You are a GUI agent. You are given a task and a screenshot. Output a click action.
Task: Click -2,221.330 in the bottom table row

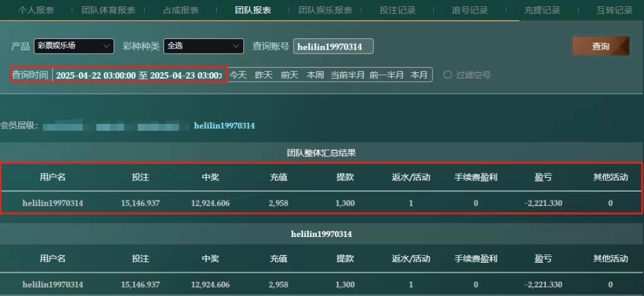pyautogui.click(x=543, y=285)
